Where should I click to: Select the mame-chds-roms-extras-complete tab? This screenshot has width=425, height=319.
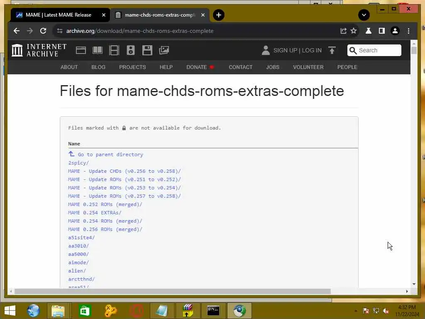click(x=160, y=15)
